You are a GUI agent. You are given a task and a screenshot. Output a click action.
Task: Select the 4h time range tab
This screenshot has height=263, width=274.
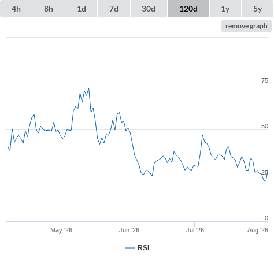click(x=16, y=9)
